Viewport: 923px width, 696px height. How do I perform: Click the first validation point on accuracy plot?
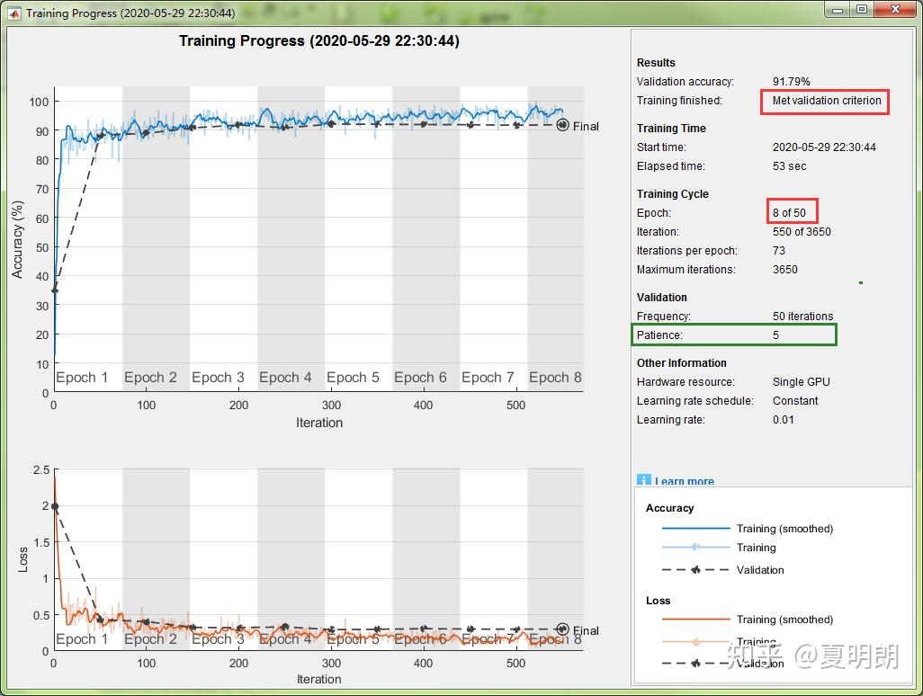pos(55,290)
